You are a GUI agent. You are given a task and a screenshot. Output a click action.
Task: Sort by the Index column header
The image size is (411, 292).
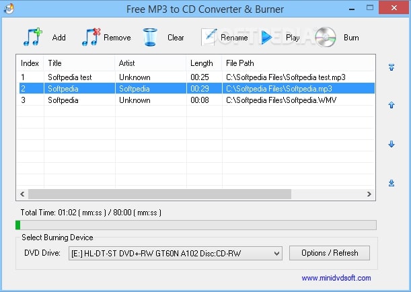coord(30,63)
